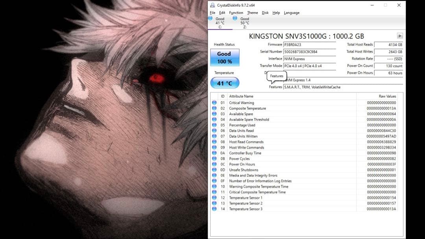Open the File menu
425x239 pixels.
213,13
